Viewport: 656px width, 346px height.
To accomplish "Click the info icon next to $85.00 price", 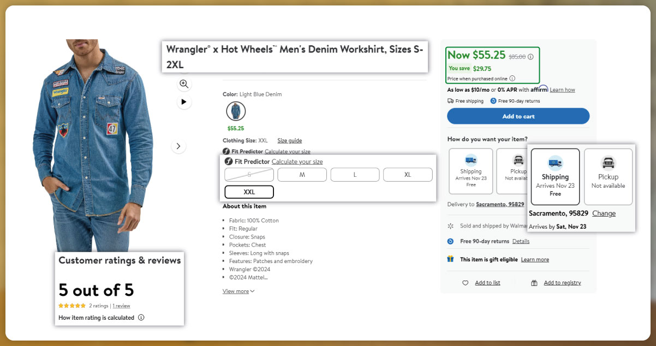I will pyautogui.click(x=530, y=56).
